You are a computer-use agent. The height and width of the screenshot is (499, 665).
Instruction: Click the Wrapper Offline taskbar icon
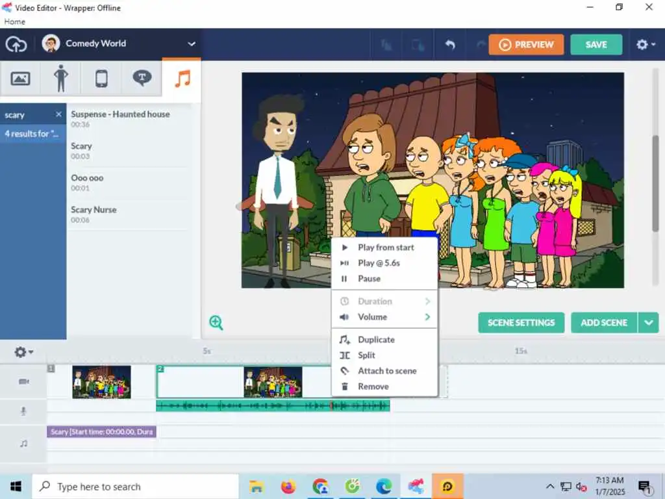point(416,486)
